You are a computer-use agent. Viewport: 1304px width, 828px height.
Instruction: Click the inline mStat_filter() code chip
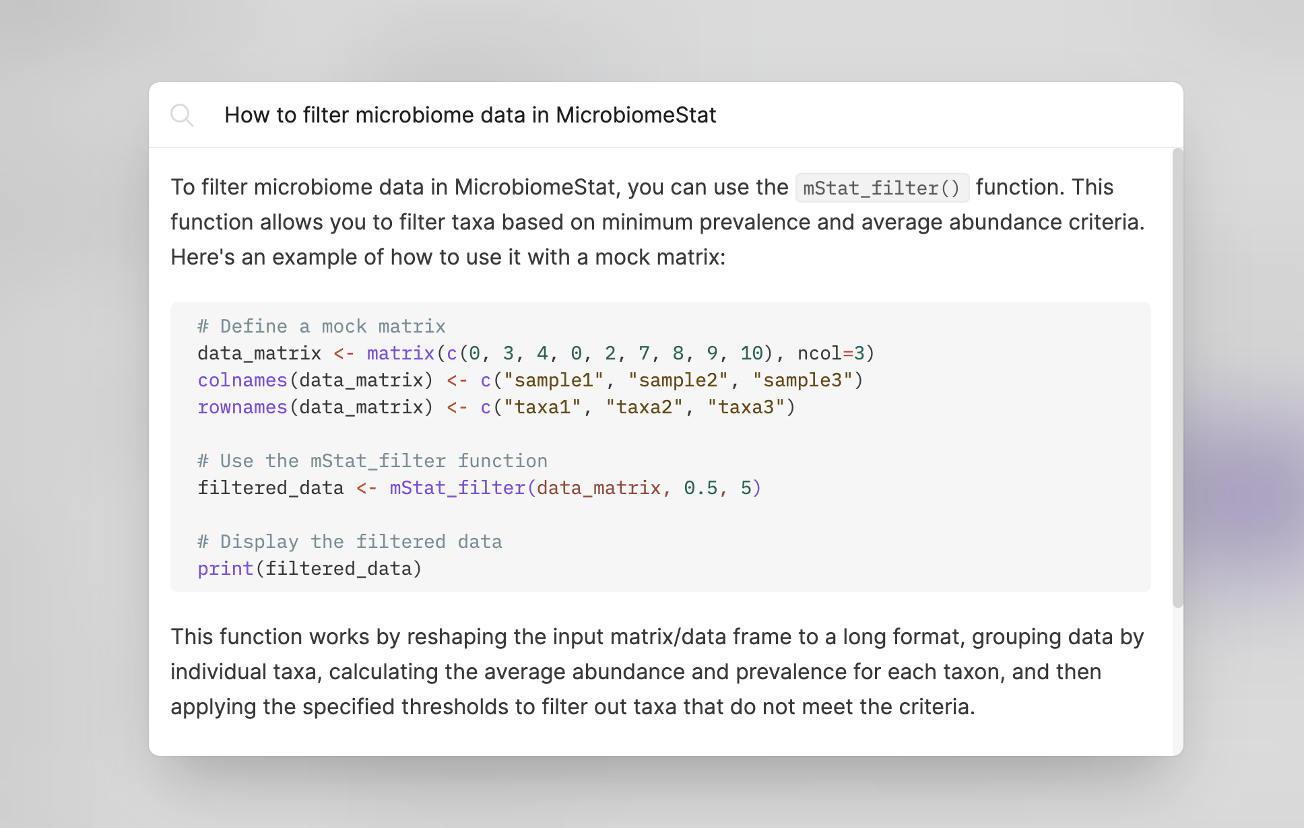882,188
